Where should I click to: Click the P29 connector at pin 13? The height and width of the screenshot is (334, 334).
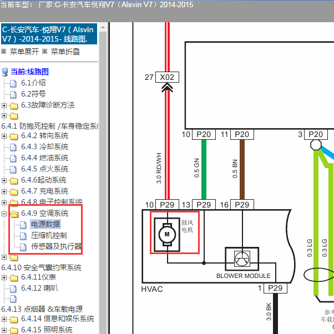coord(204,205)
